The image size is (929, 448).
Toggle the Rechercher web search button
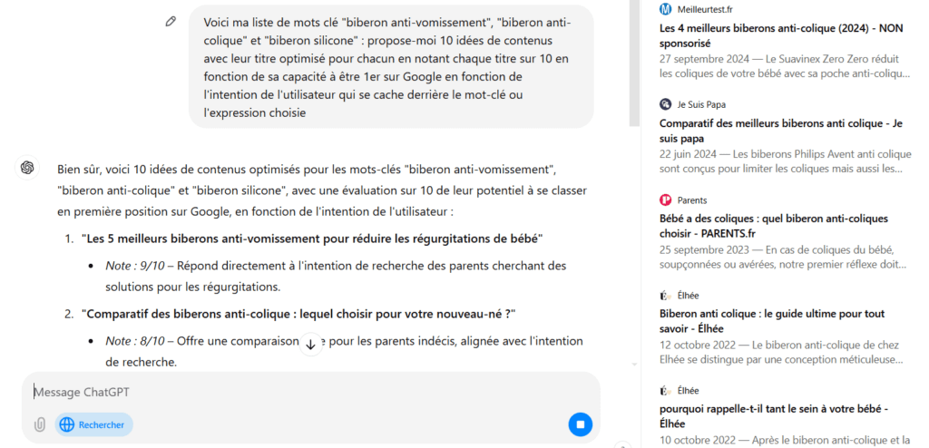94,424
